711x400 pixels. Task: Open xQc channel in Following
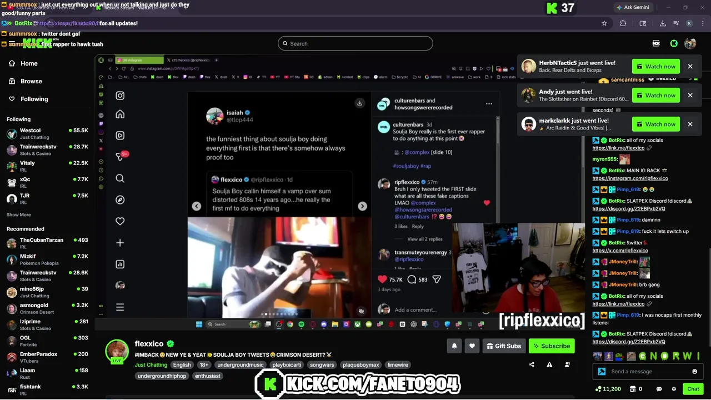click(x=47, y=182)
